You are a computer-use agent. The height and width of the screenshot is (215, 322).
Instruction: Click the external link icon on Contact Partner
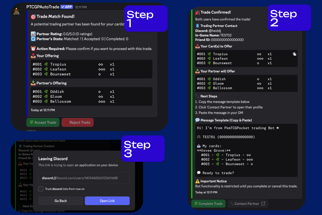point(263,204)
